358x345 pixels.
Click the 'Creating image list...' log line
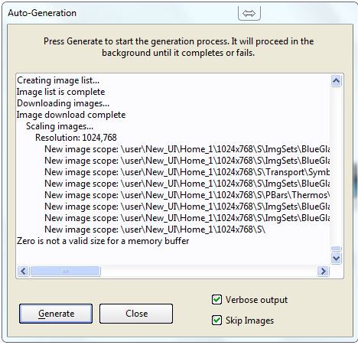pos(58,80)
